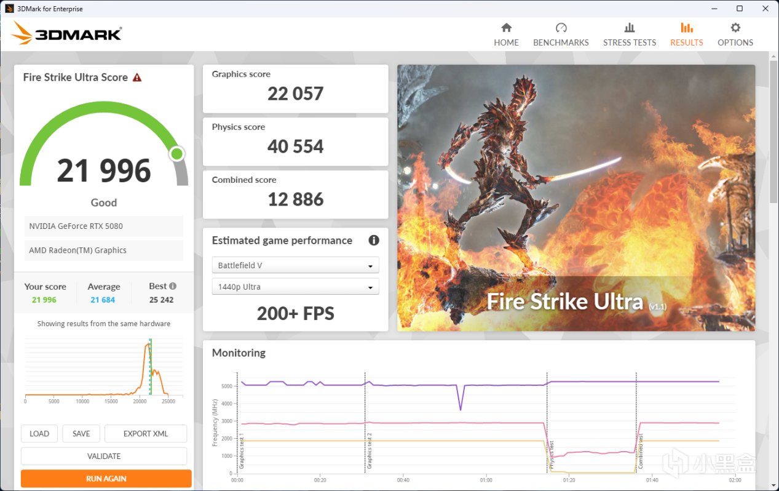Image resolution: width=779 pixels, height=491 pixels.
Task: Click the Graphics test 2 marker in Monitoring graph
Action: pyautogui.click(x=370, y=450)
